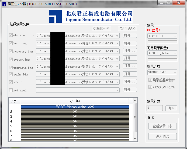Toggle the userdata.img checkbox
The image size is (187, 149).
11,68
